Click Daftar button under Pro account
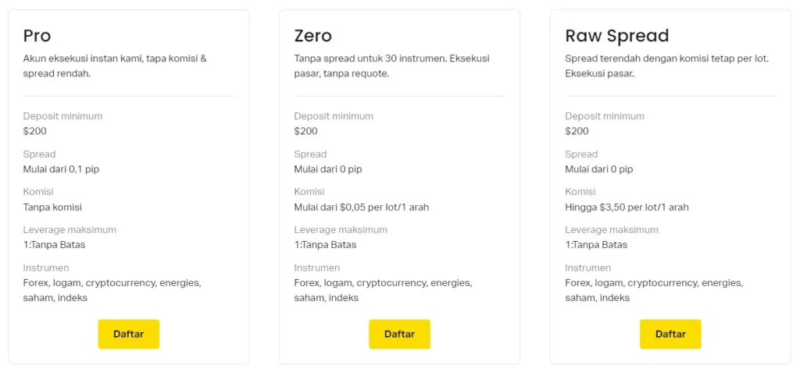 128,334
